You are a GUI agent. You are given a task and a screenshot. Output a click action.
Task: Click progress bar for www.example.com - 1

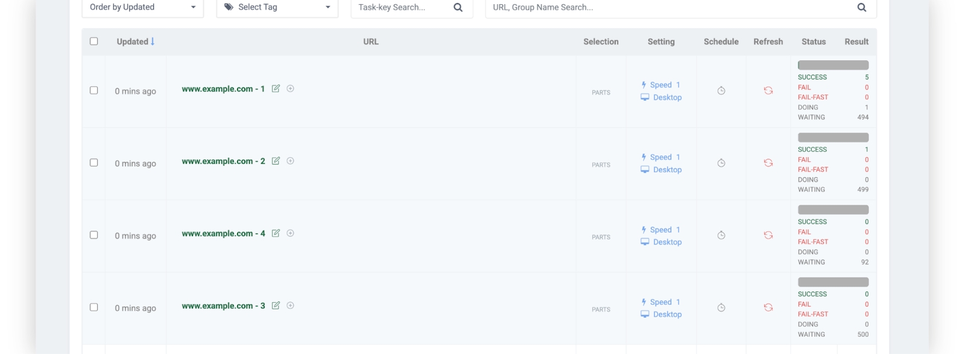pos(833,65)
